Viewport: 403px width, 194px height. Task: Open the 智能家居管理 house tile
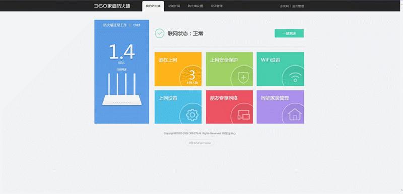pos(281,107)
